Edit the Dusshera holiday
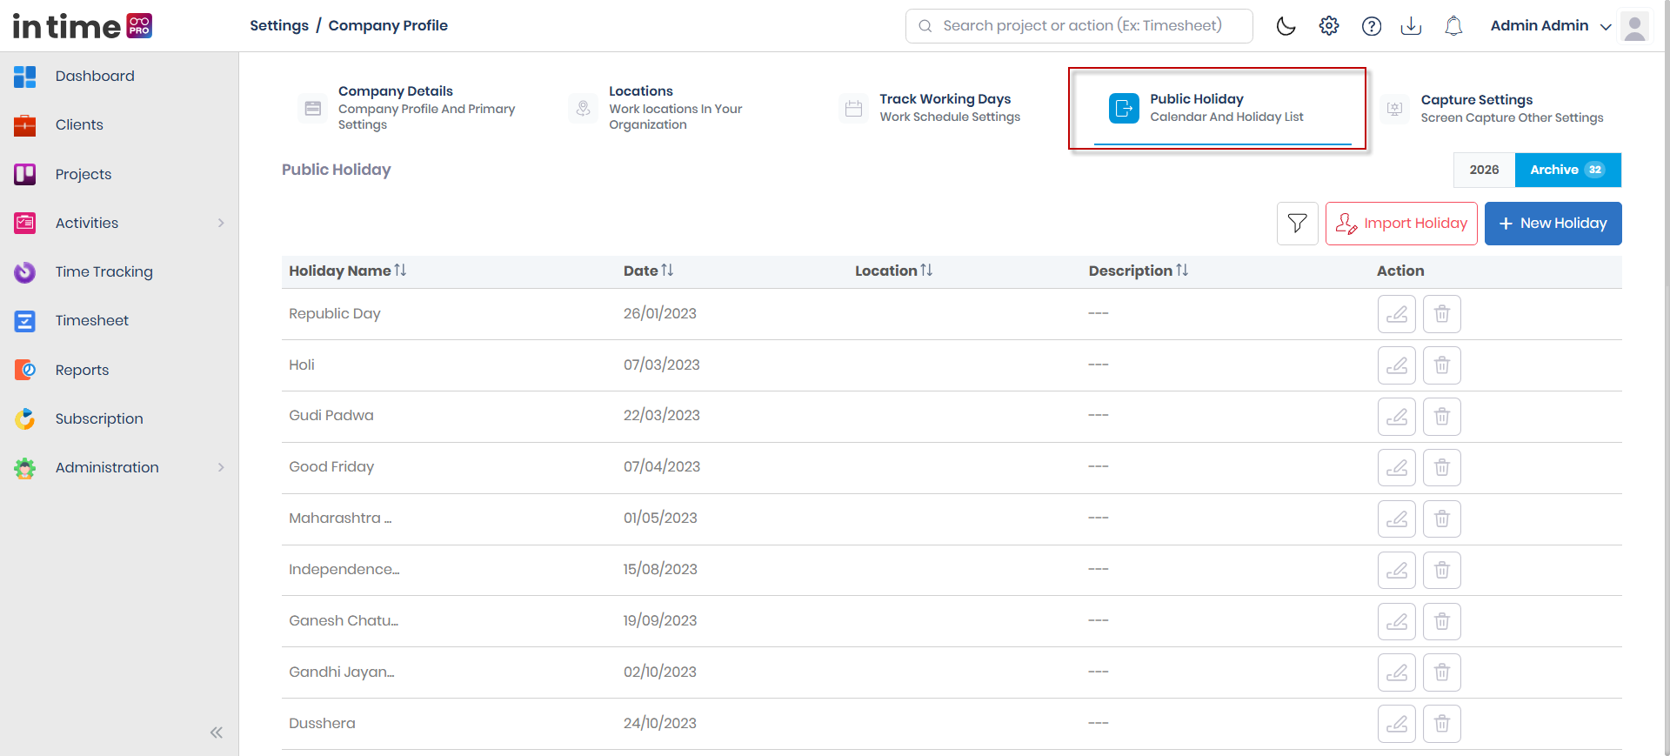This screenshot has width=1670, height=756. pyautogui.click(x=1397, y=724)
